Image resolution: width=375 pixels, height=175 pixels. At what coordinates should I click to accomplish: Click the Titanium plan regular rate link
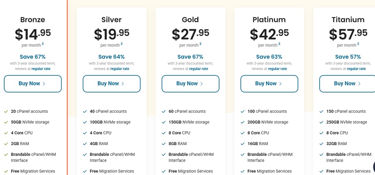[356, 69]
